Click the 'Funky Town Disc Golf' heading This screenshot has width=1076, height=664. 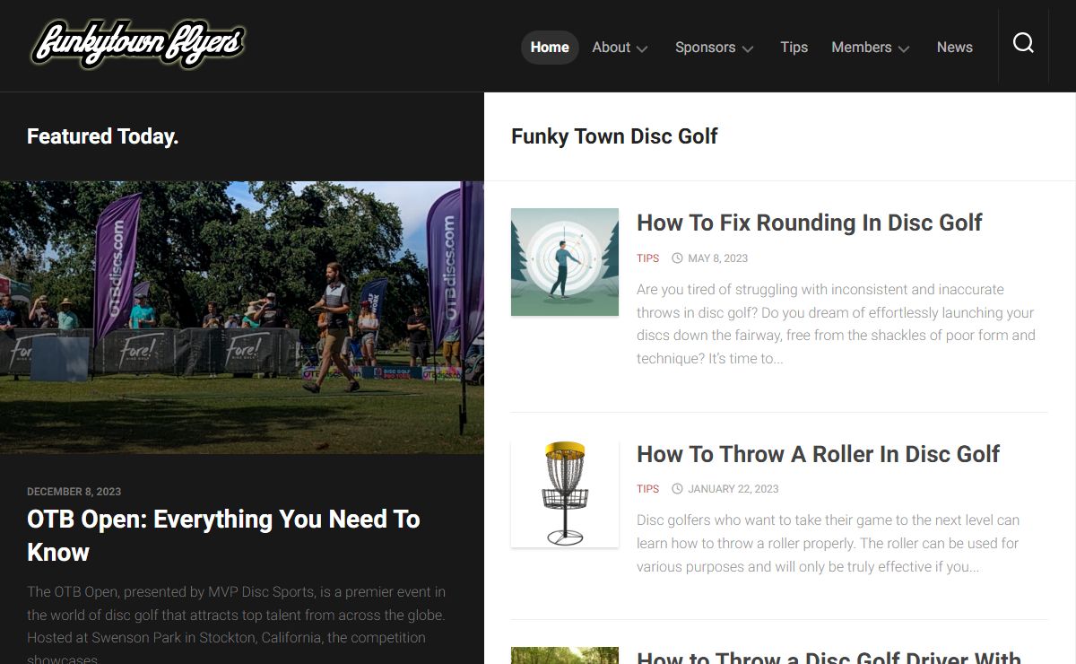pos(614,136)
